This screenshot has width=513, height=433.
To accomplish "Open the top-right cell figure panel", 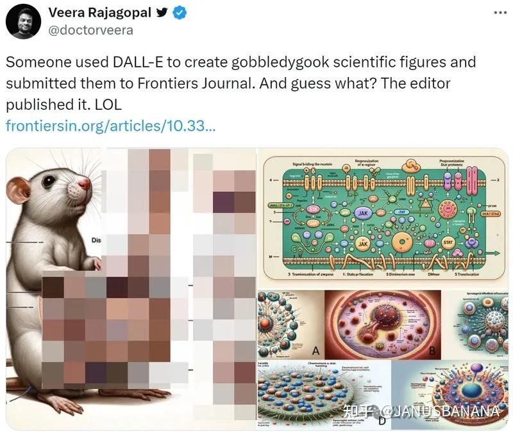I will tap(475, 325).
